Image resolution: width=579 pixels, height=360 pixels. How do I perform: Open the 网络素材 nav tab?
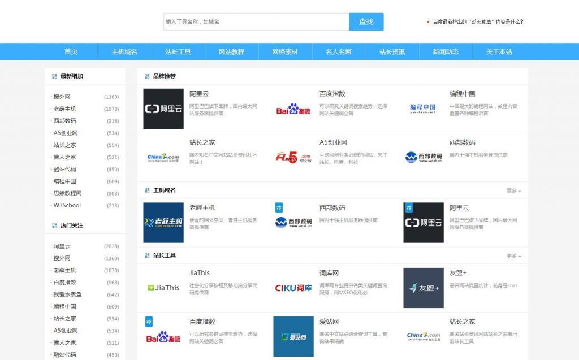tap(285, 51)
